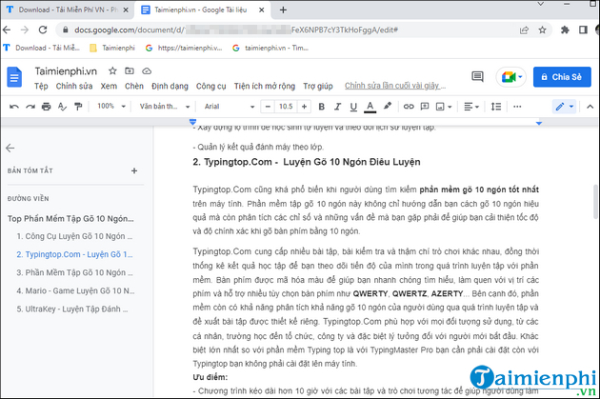Viewport: 600px width, 399px height.
Task: Open Google Docs home icon
Action: 14,77
